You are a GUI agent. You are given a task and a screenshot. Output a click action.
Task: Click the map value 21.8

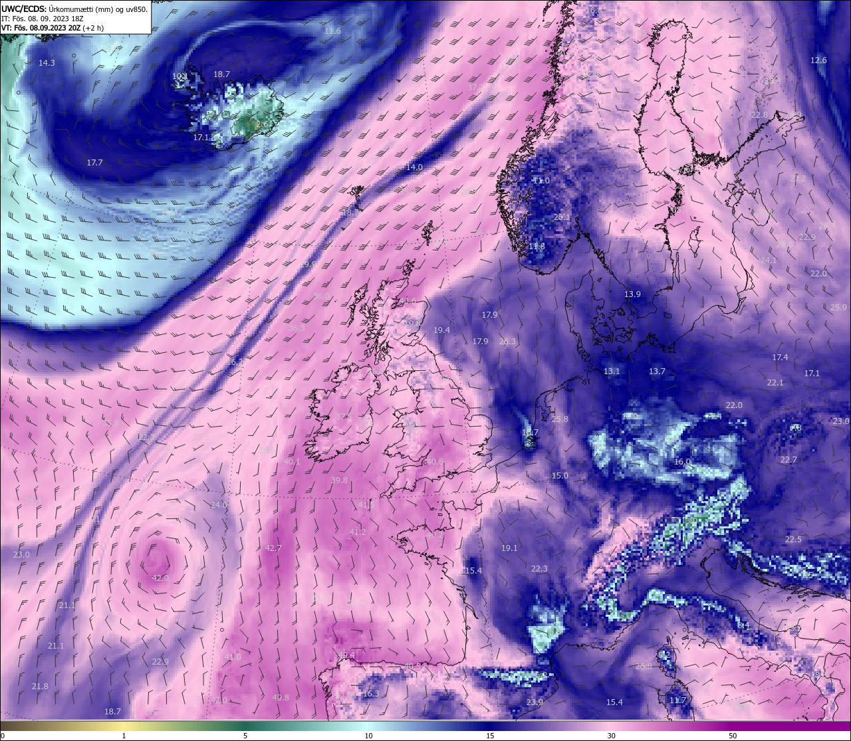click(40, 687)
